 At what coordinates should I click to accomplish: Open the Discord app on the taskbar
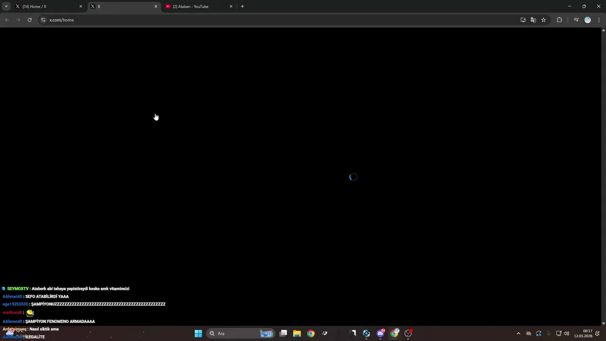[x=380, y=333]
